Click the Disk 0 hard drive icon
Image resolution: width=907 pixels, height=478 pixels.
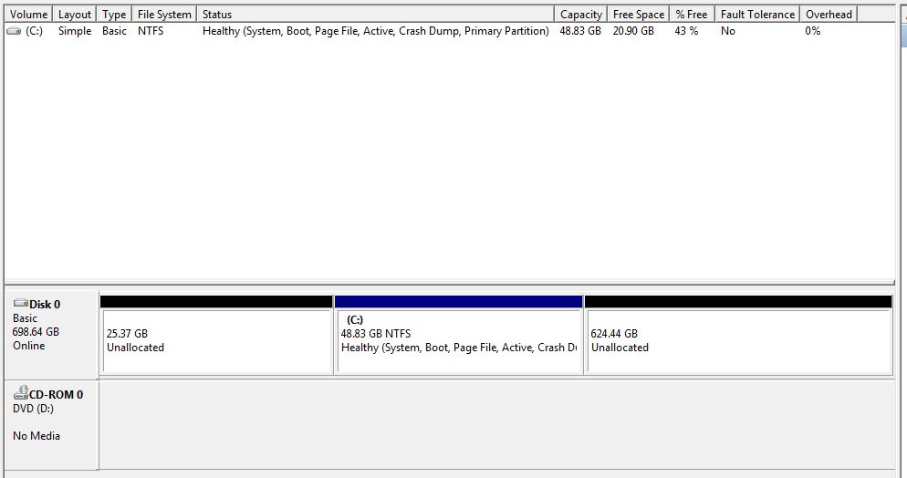point(20,304)
